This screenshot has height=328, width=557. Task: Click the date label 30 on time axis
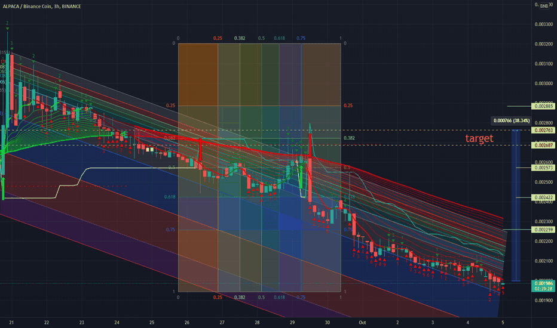point(327,322)
